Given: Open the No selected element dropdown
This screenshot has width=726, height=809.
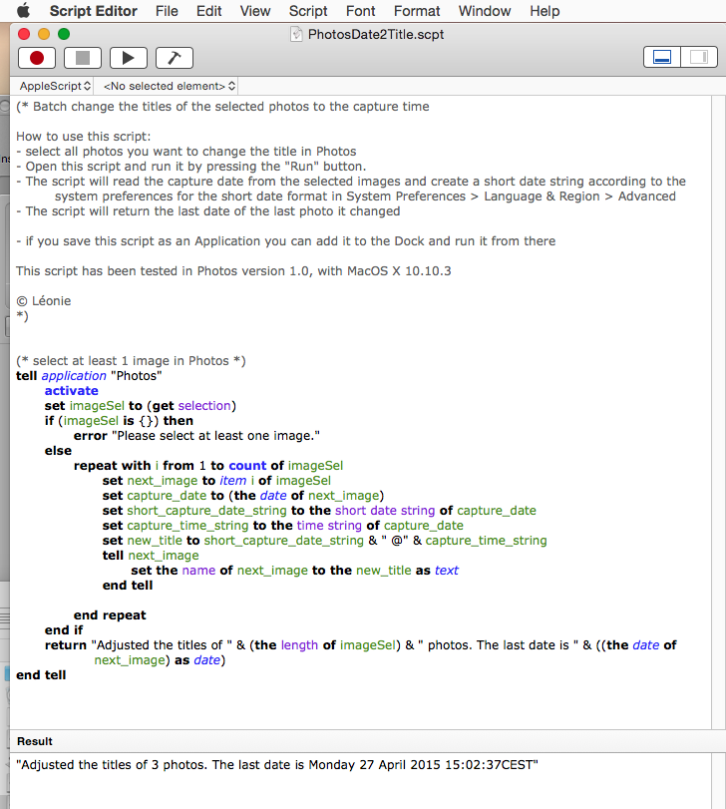Looking at the screenshot, I should [x=170, y=86].
